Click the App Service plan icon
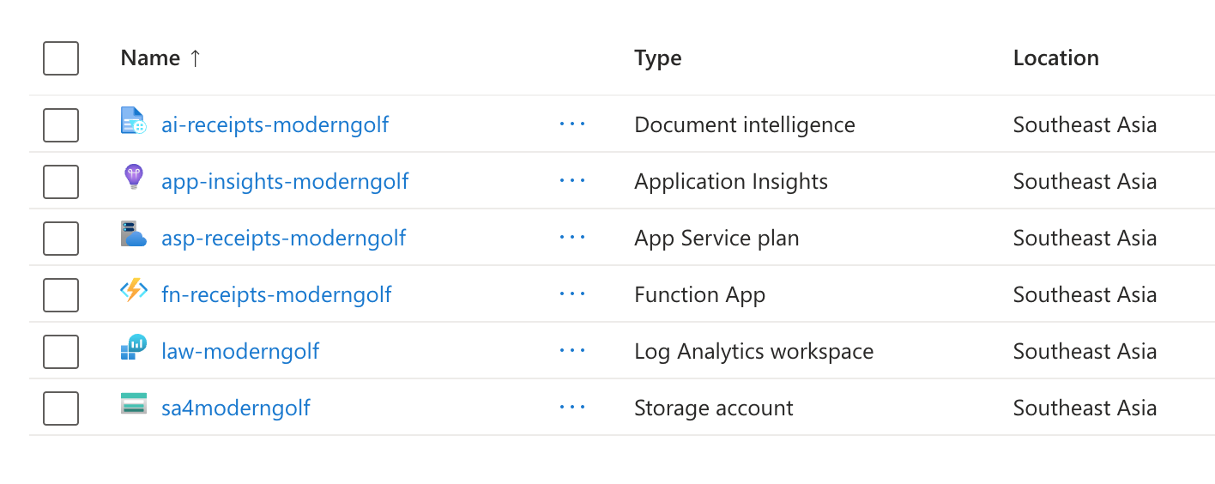Viewport: 1215px width, 484px height. (134, 234)
